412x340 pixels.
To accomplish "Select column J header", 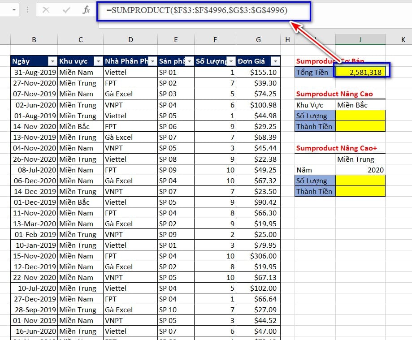I will point(360,40).
